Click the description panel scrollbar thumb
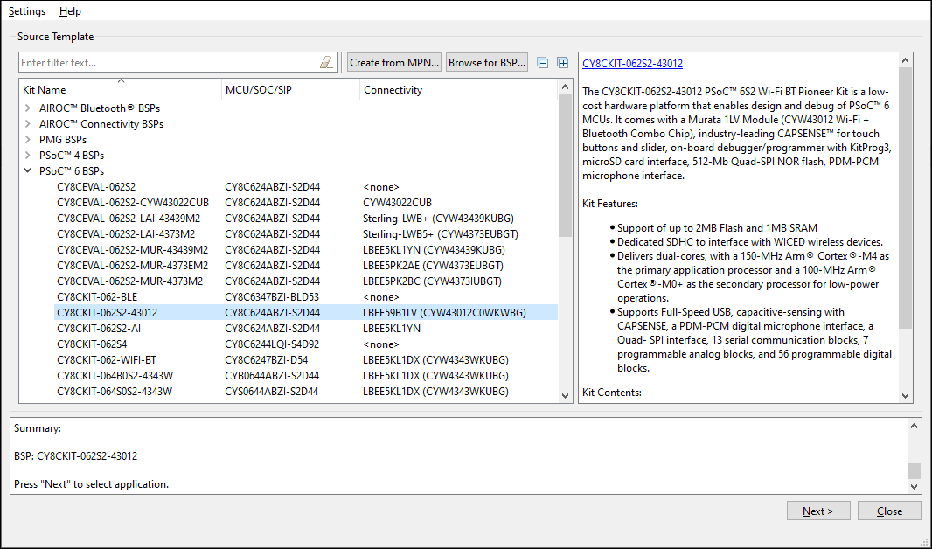The image size is (932, 549). click(905, 198)
